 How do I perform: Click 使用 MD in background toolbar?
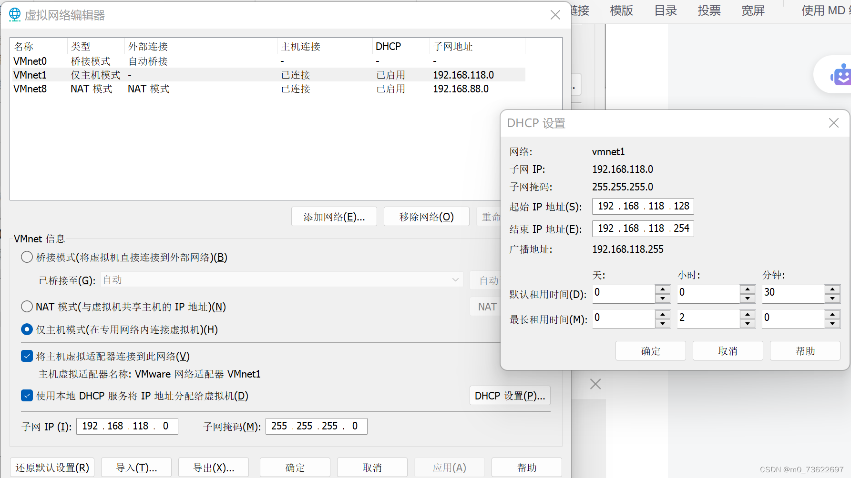826,10
